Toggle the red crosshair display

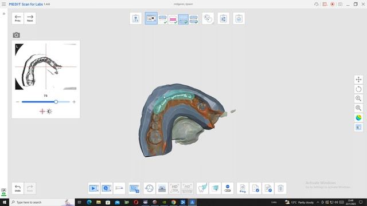coord(42,112)
